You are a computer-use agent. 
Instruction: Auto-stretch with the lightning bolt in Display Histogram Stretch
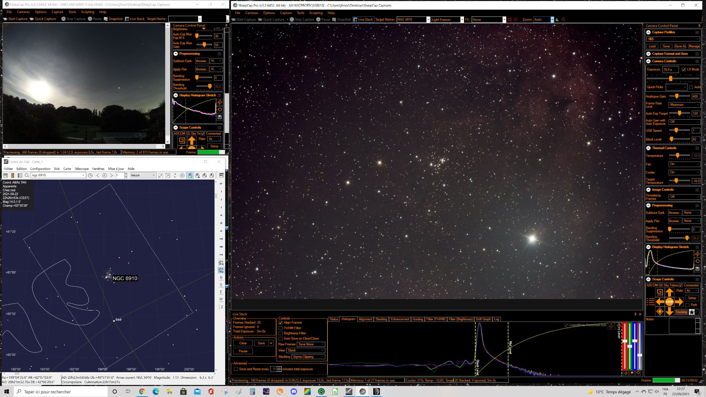click(697, 254)
